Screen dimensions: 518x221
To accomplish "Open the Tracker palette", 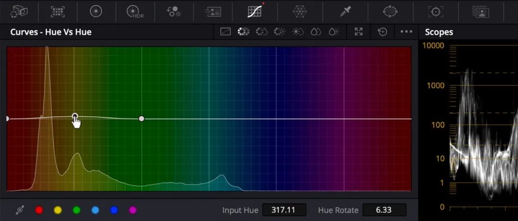I will click(436, 12).
